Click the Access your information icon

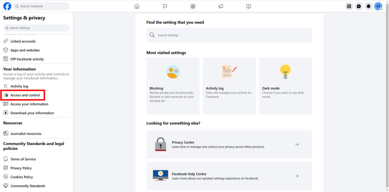coord(6,104)
